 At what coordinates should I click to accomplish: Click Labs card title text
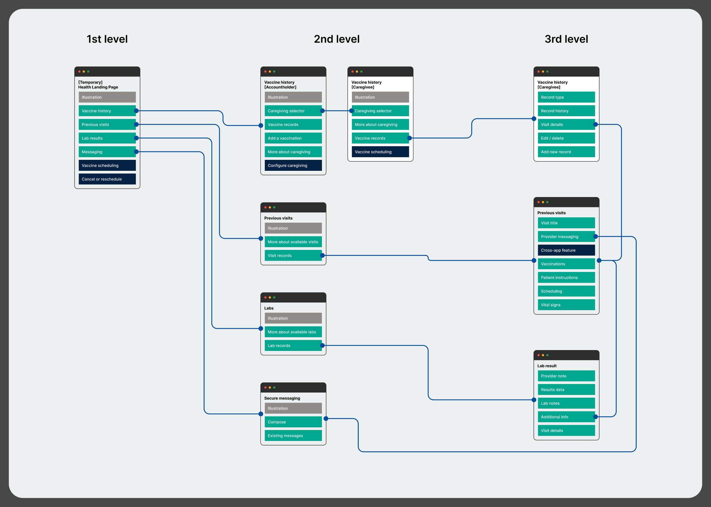269,308
